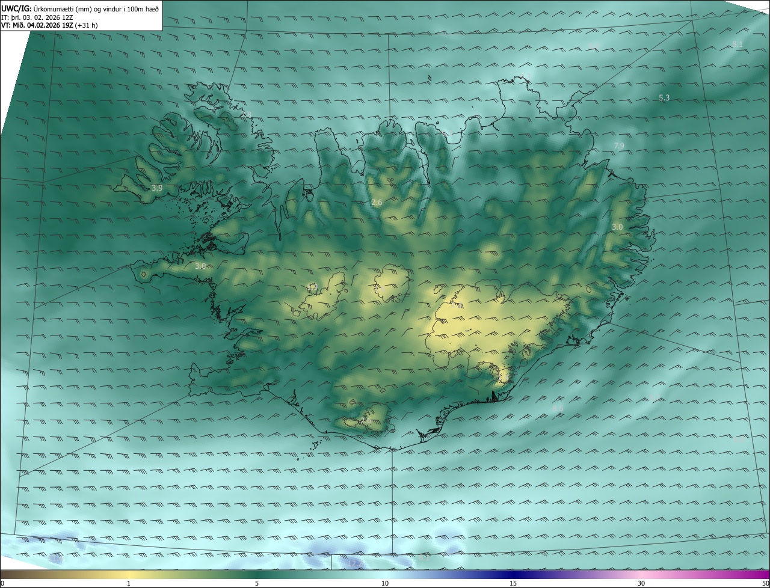The image size is (770, 588).
Task: Click the 8.6 value label off the south coast
Action: pos(558,409)
